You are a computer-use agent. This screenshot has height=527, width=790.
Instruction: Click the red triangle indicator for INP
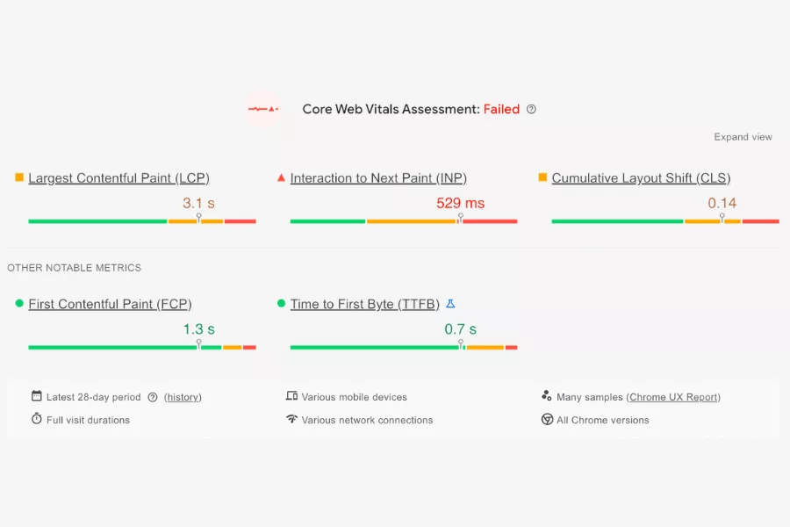click(x=281, y=177)
